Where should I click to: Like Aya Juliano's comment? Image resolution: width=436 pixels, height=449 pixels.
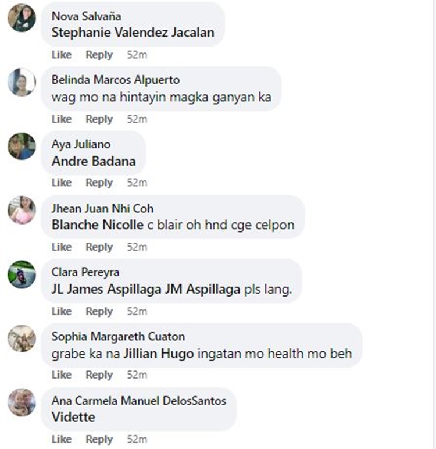click(x=62, y=183)
